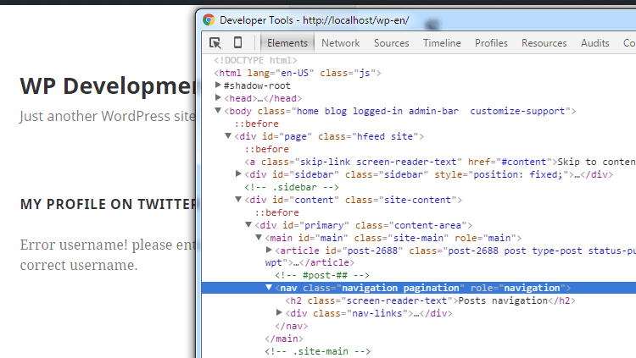Open the Network tab
Viewport: 636px width, 358px height.
tap(341, 43)
